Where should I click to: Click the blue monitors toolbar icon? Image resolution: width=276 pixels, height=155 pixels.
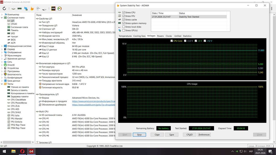point(26,9)
